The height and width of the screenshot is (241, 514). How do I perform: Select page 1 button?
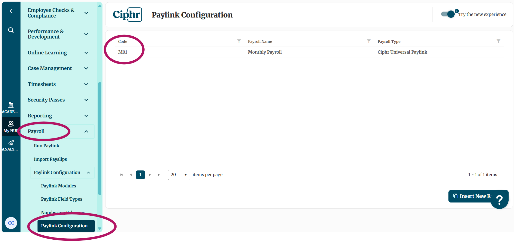140,175
